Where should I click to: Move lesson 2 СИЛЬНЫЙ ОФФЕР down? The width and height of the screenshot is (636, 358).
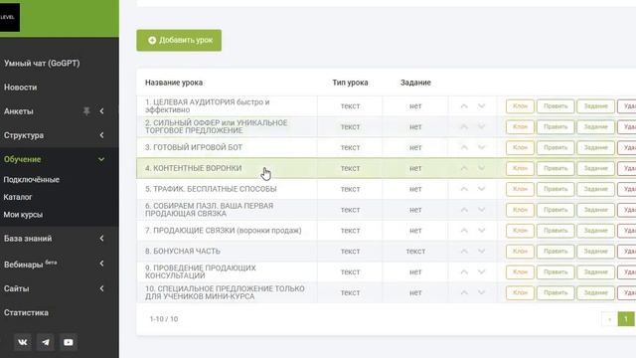[481, 126]
